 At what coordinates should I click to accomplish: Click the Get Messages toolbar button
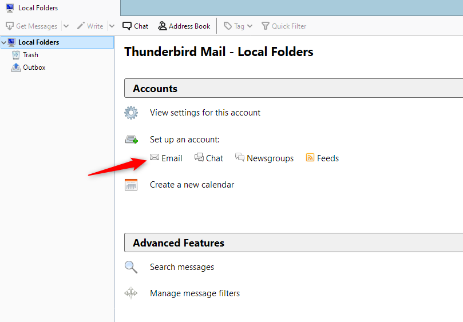(31, 26)
